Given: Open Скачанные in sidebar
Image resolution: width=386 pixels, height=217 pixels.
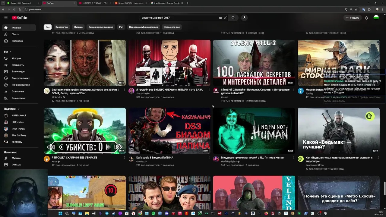Looking at the screenshot, I should [19, 91].
